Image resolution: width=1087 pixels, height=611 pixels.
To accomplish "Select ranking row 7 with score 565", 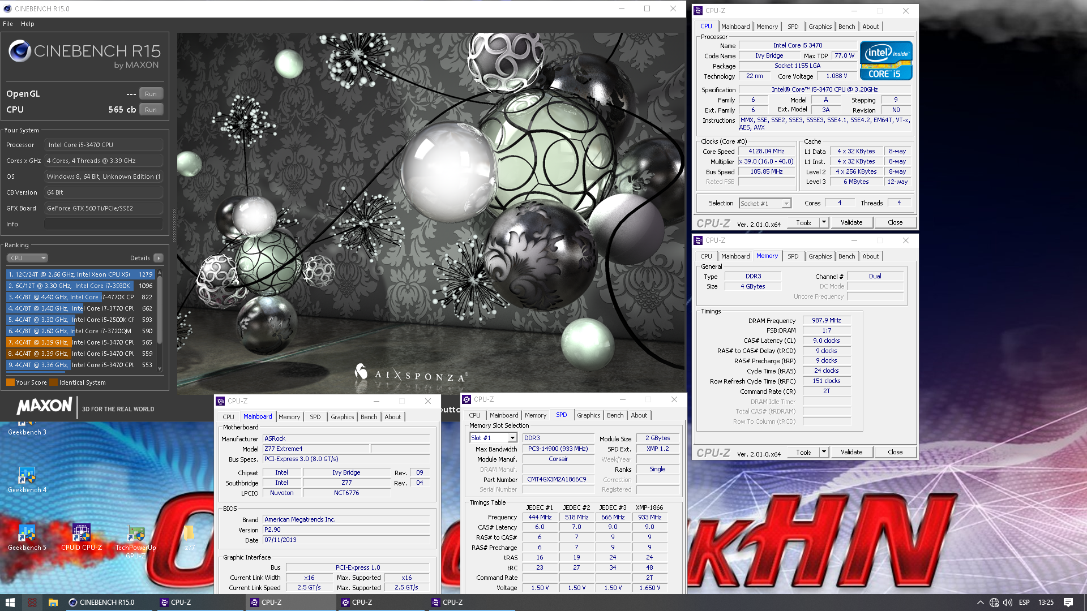I will tap(80, 342).
